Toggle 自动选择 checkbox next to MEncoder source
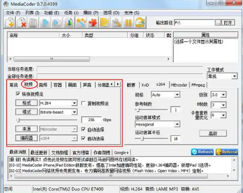 84,130
